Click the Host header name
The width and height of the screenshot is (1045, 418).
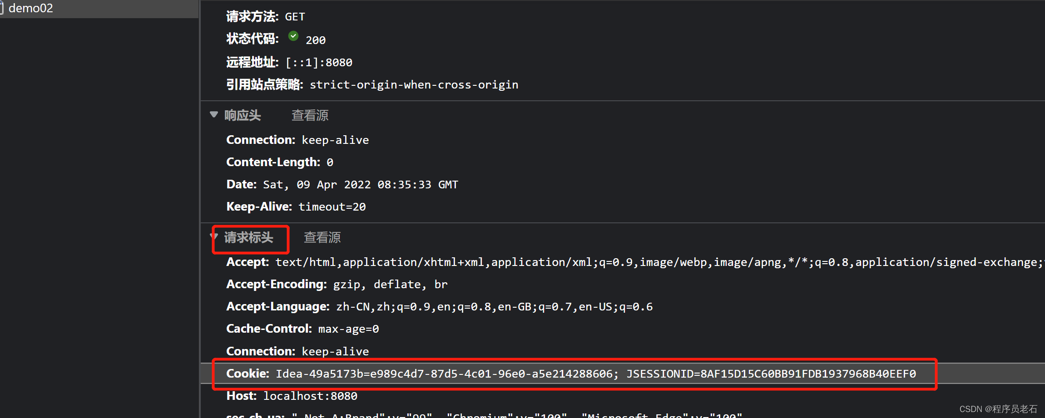point(242,396)
